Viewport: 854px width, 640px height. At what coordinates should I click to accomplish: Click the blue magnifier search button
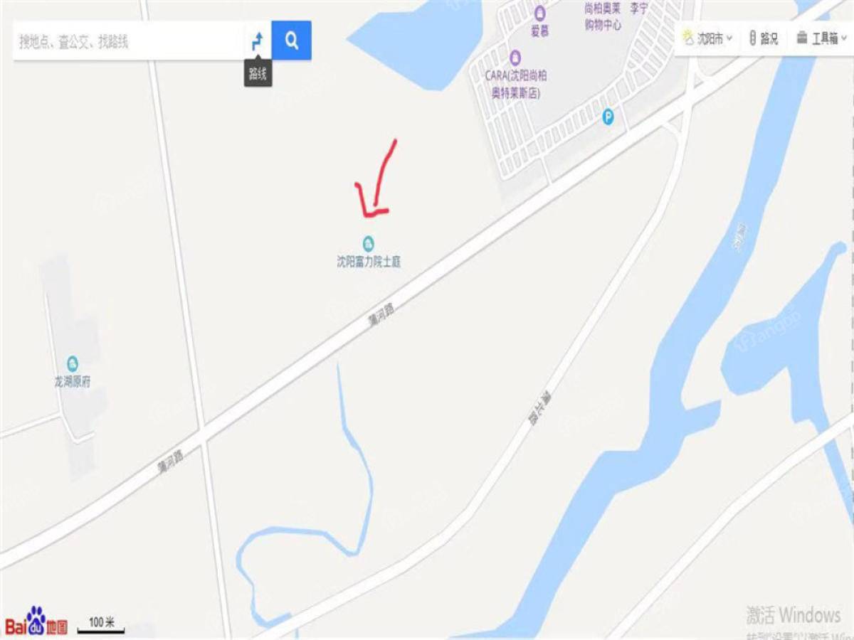pyautogui.click(x=292, y=41)
